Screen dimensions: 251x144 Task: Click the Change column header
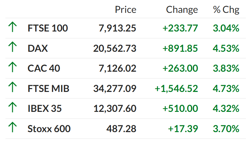[x=182, y=10]
